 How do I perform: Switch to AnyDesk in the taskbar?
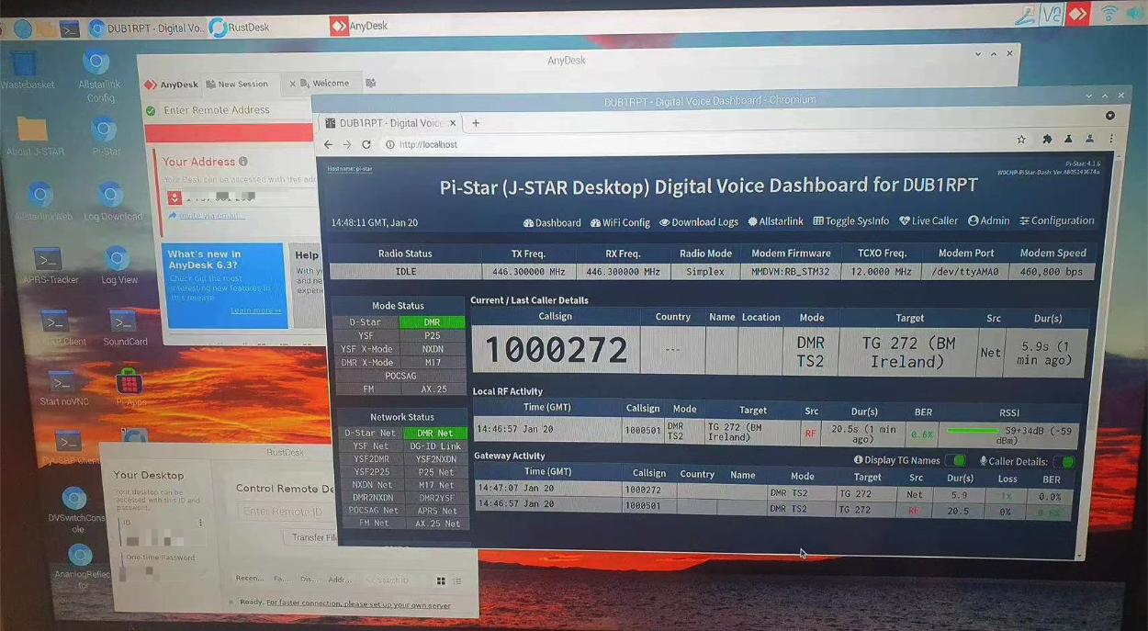coord(359,26)
